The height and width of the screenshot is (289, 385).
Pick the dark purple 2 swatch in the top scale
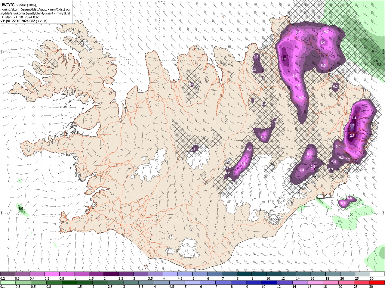pyautogui.click(x=111, y=274)
